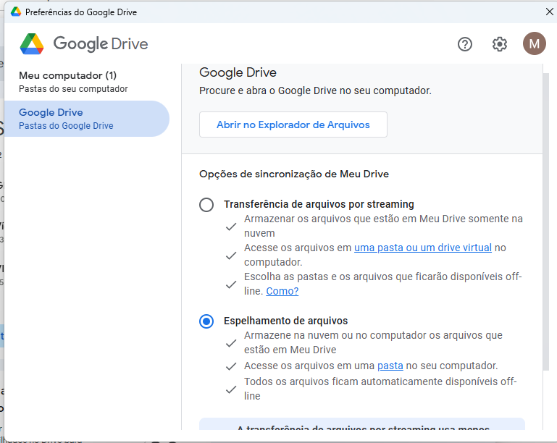Open the 'Como?' link
The height and width of the screenshot is (443, 557).
tap(282, 291)
